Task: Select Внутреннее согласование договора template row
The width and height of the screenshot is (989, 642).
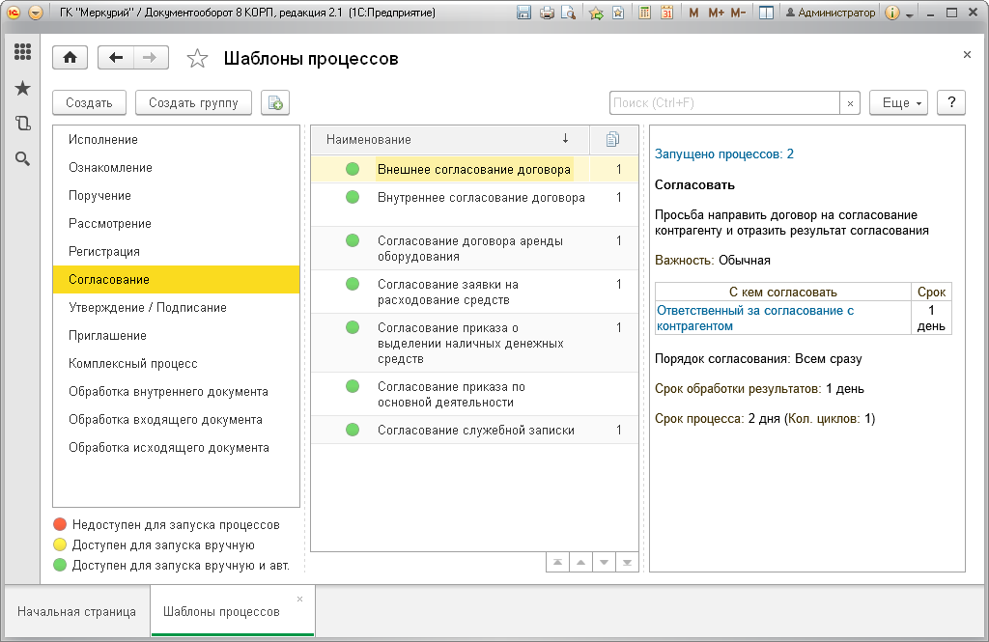Action: tap(474, 205)
